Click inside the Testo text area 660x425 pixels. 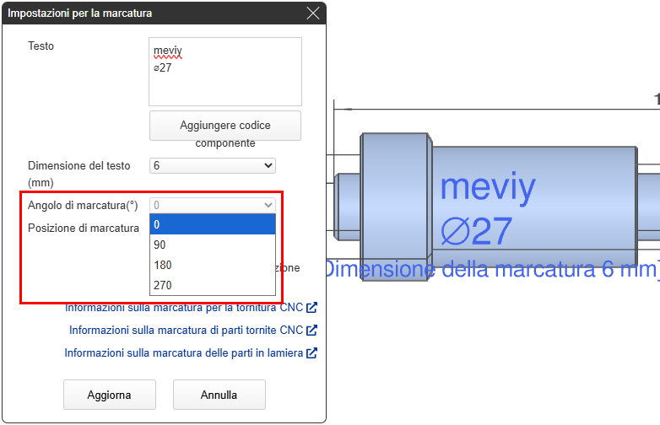[x=225, y=71]
